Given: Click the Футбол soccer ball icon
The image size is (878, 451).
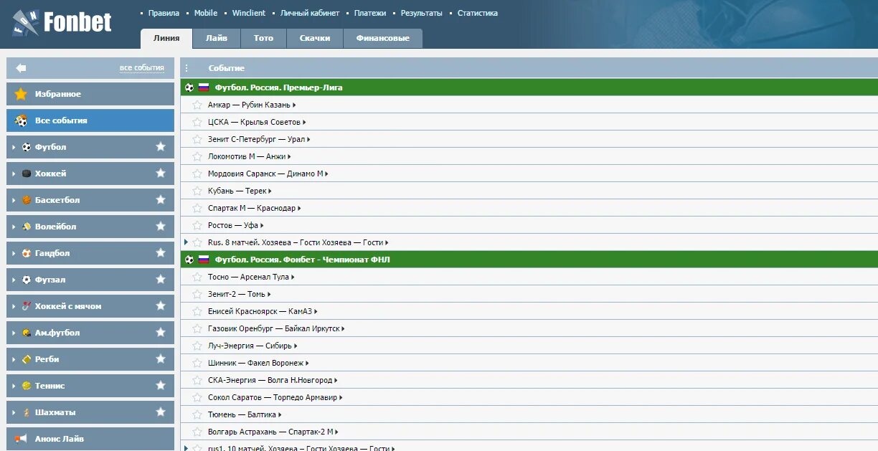Looking at the screenshot, I should [x=27, y=147].
